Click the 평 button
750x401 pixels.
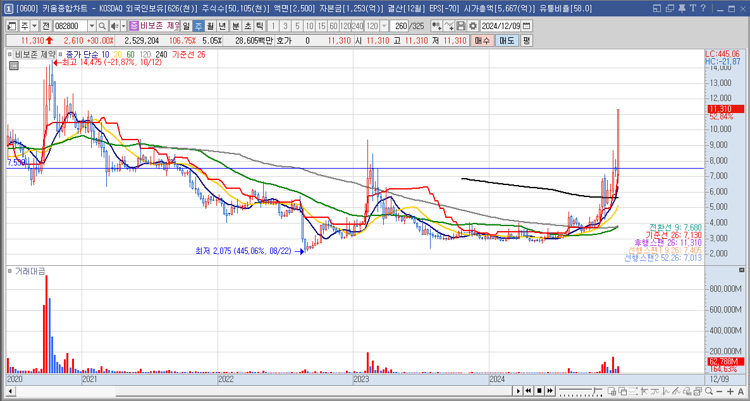click(x=526, y=41)
